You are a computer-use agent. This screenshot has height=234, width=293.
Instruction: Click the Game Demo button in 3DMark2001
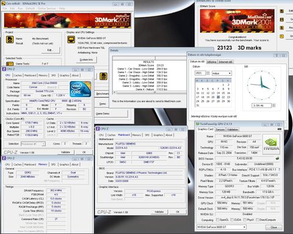[111, 113]
